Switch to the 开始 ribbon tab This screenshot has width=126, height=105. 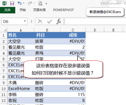point(23,10)
